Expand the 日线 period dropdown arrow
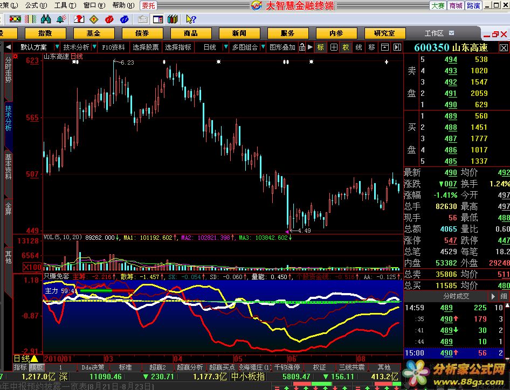The height and width of the screenshot is (390, 510). coord(225,47)
